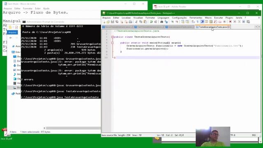Click the Cut scissors icon in Notepad++

coord(136,22)
